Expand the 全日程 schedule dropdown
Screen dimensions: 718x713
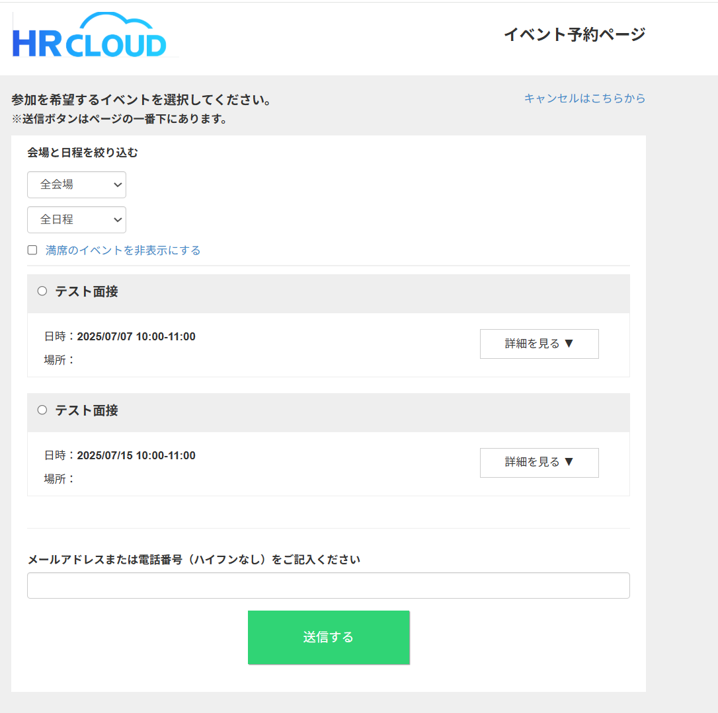[x=77, y=220]
